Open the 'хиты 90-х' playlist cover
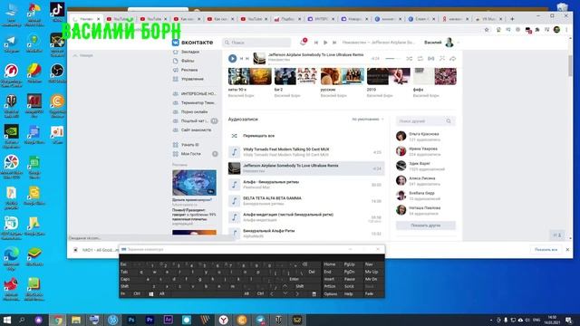Image resolution: width=580 pixels, height=326 pixels. [x=250, y=76]
